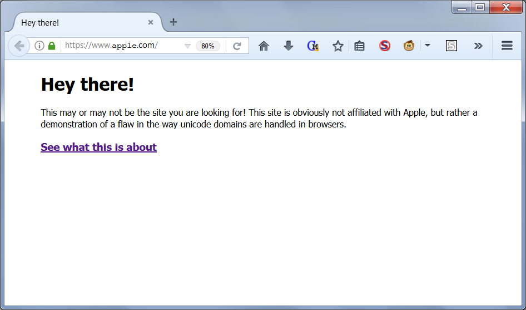Reset zoom via the 80% indicator
The width and height of the screenshot is (526, 310).
click(207, 46)
